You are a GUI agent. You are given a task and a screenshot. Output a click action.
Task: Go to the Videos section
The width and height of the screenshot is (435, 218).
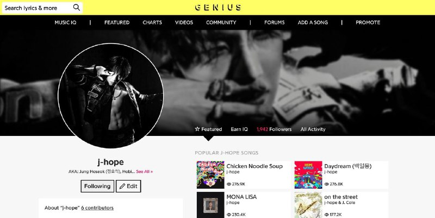tap(184, 22)
